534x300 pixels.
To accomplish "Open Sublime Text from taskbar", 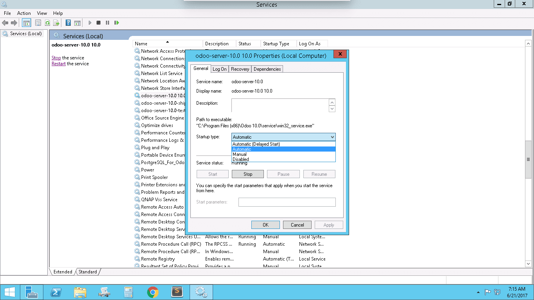I will (177, 292).
